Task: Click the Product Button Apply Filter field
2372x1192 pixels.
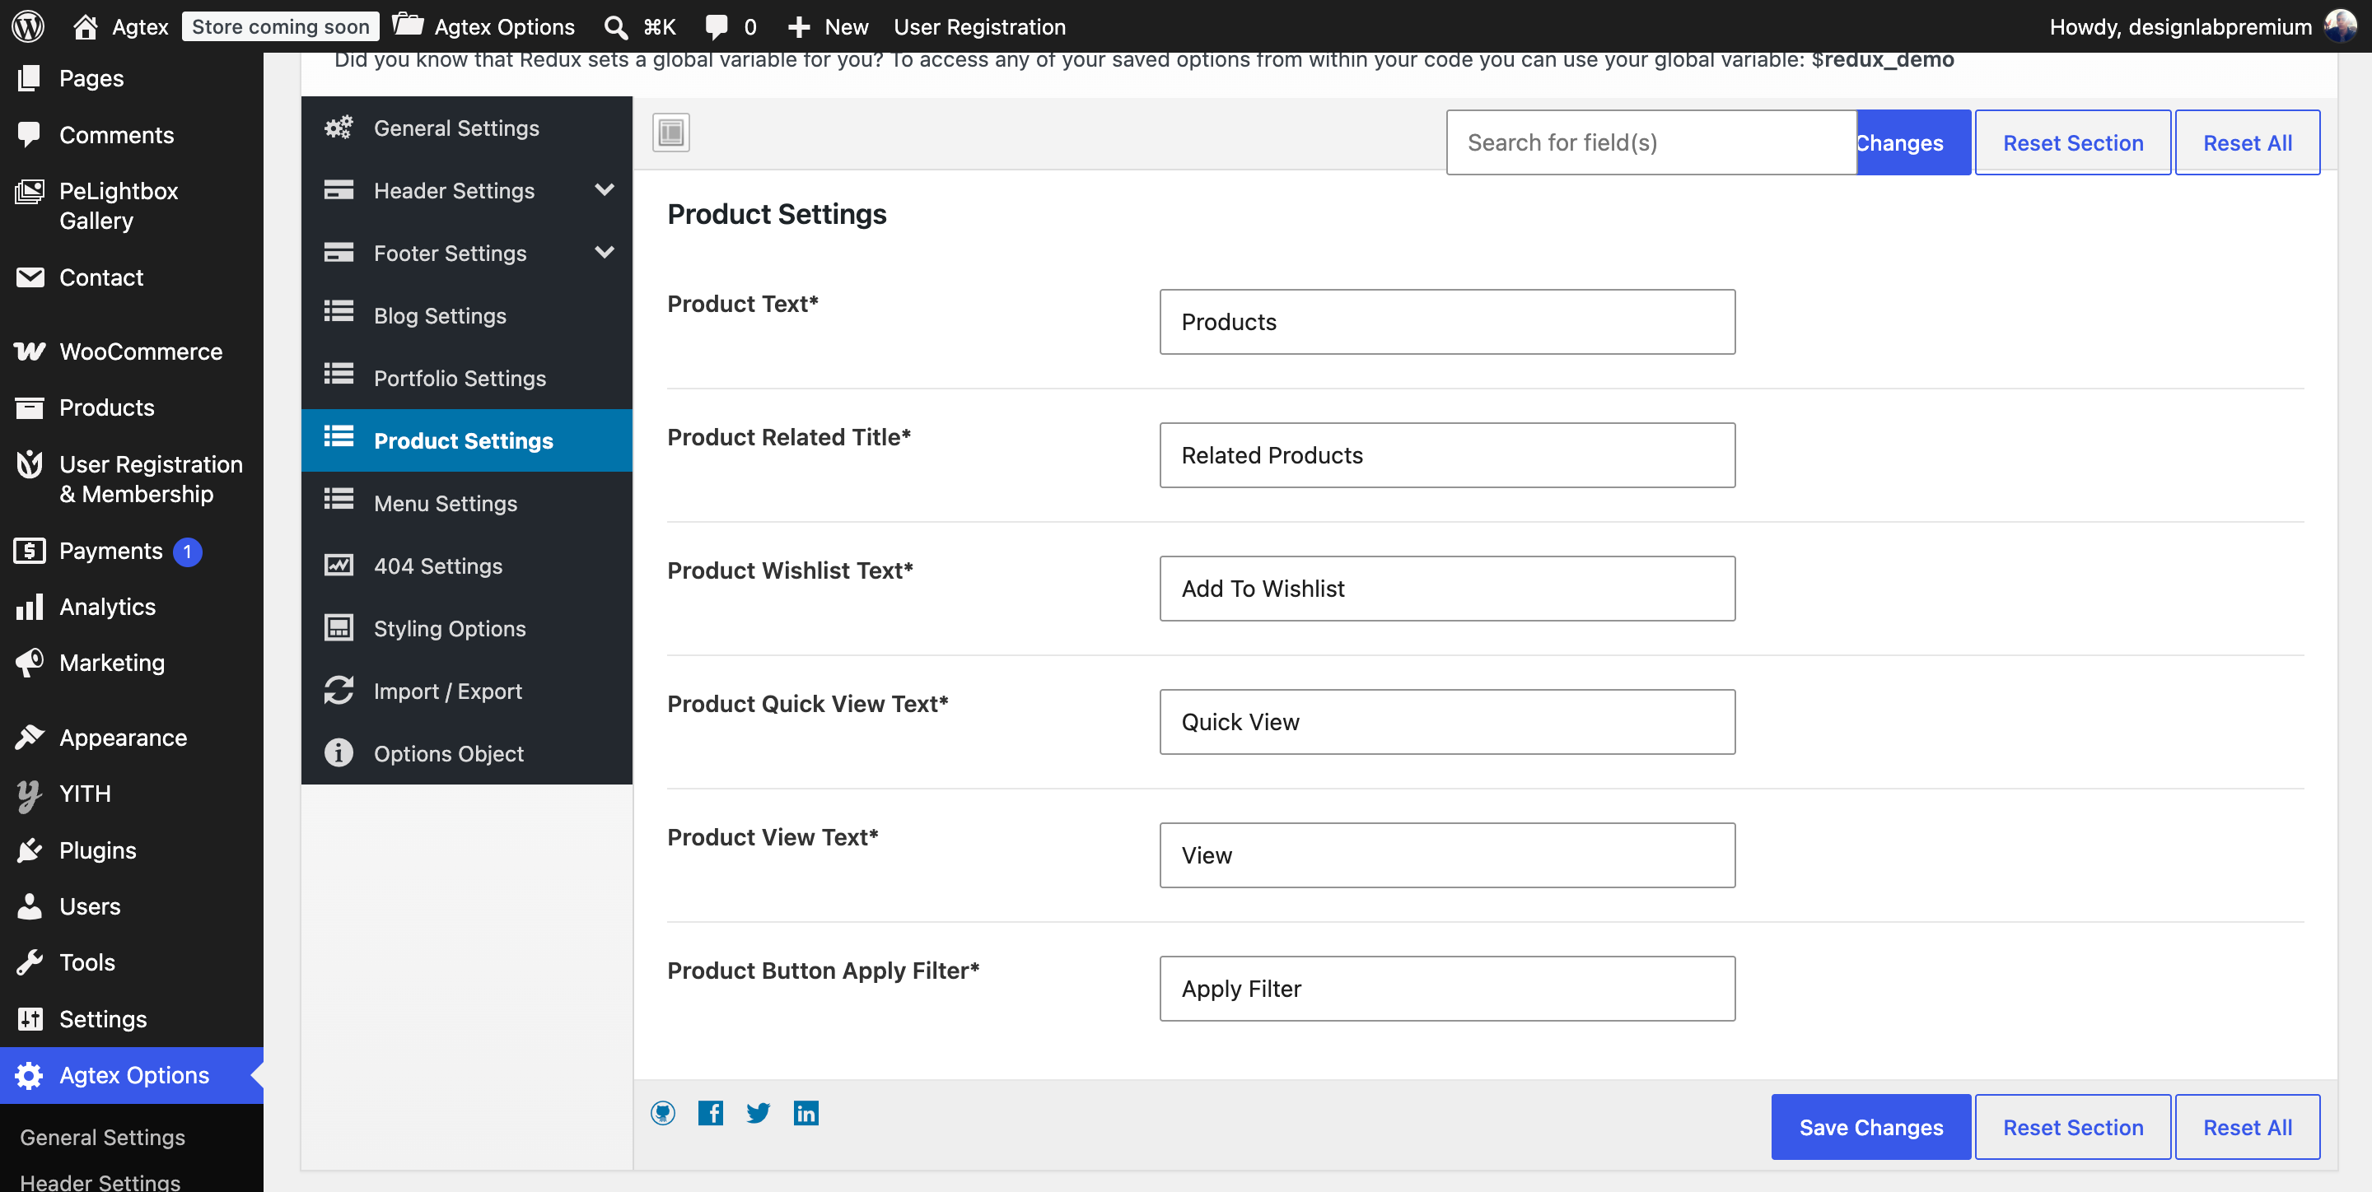Action: click(1448, 989)
